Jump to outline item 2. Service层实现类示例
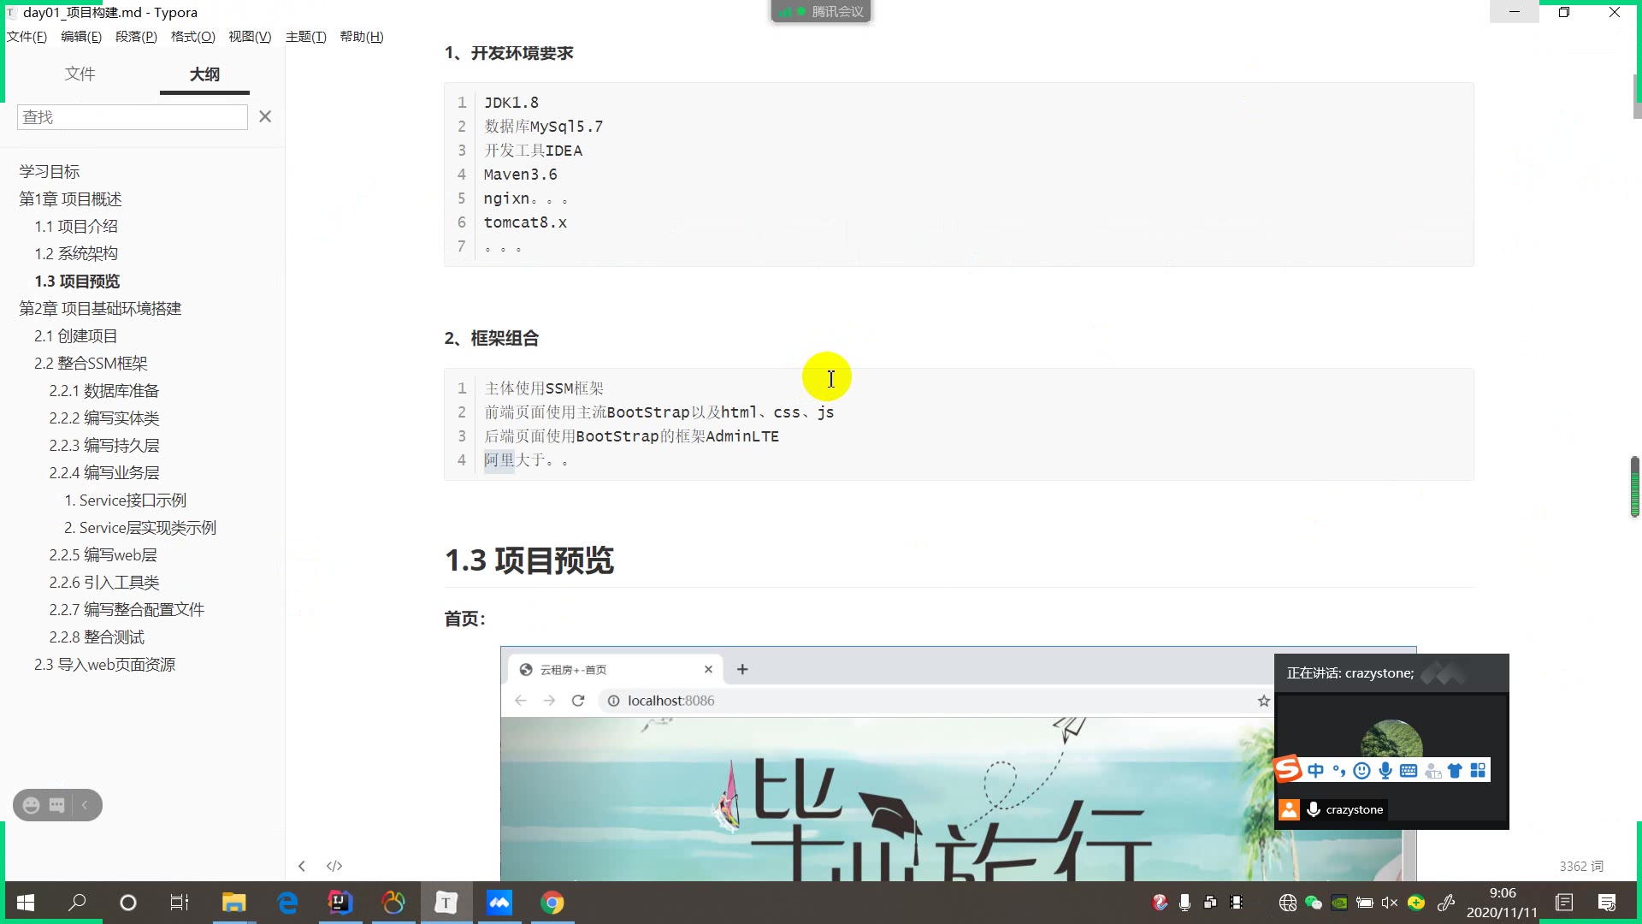1642x924 pixels. click(140, 528)
